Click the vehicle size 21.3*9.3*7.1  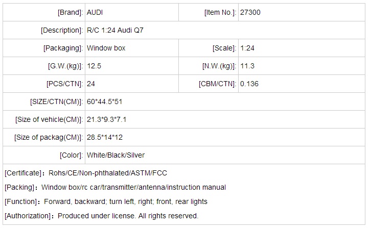point(106,119)
